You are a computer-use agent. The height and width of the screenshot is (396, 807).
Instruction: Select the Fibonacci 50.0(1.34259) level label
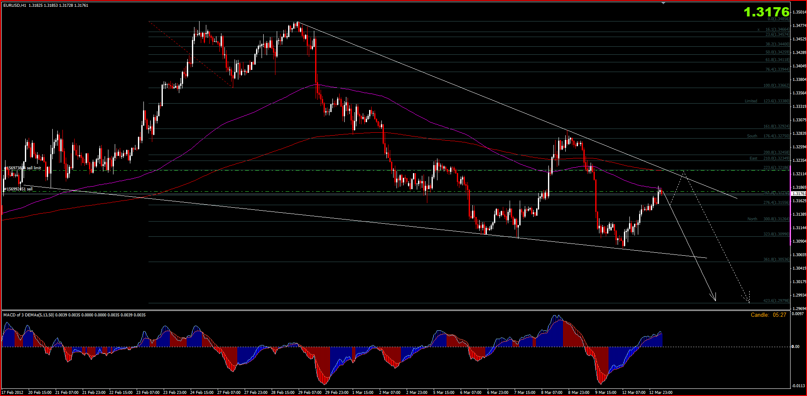(x=777, y=52)
